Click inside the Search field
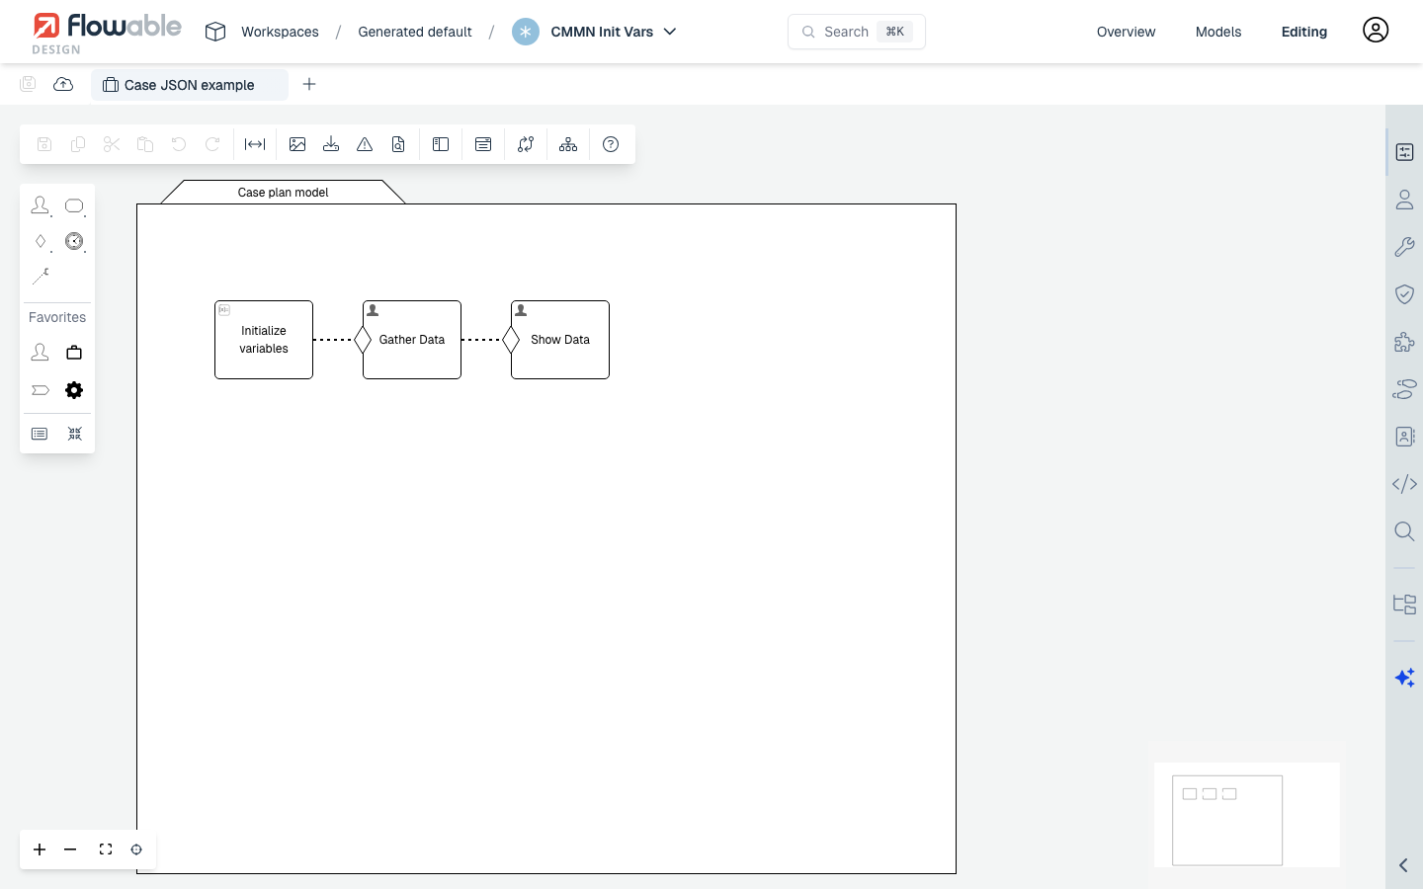 click(856, 32)
